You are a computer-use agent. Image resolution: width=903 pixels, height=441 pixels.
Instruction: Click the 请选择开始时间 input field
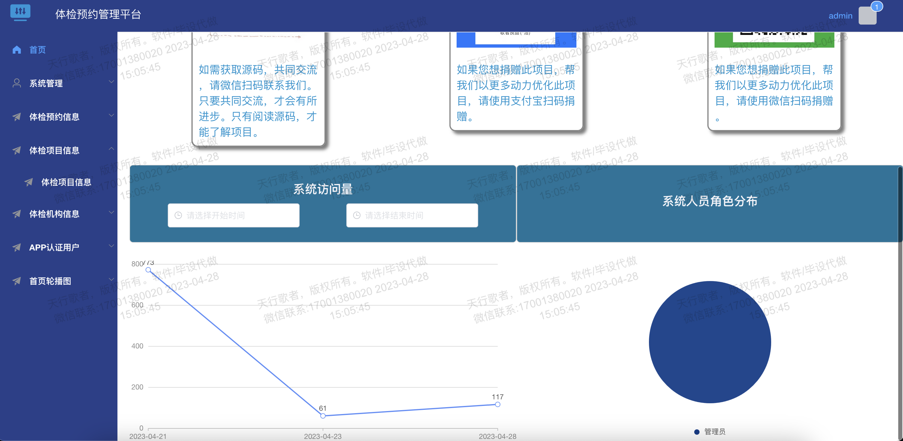(233, 215)
